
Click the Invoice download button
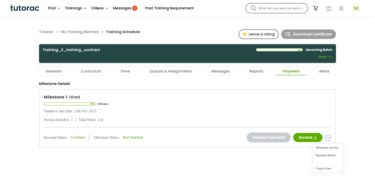(x=308, y=137)
